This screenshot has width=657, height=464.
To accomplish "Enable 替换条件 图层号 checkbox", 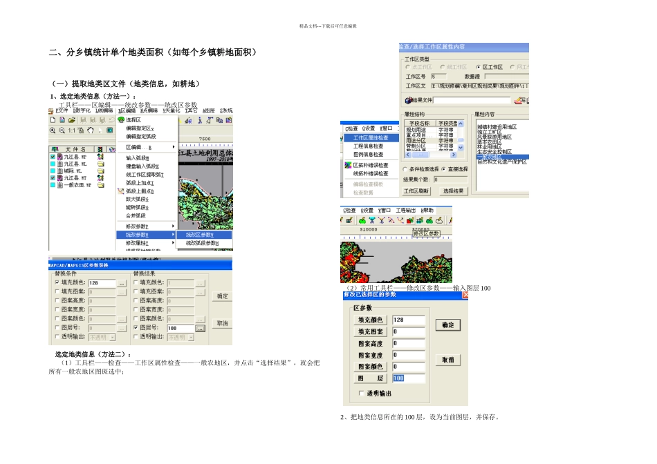I will click(x=57, y=327).
